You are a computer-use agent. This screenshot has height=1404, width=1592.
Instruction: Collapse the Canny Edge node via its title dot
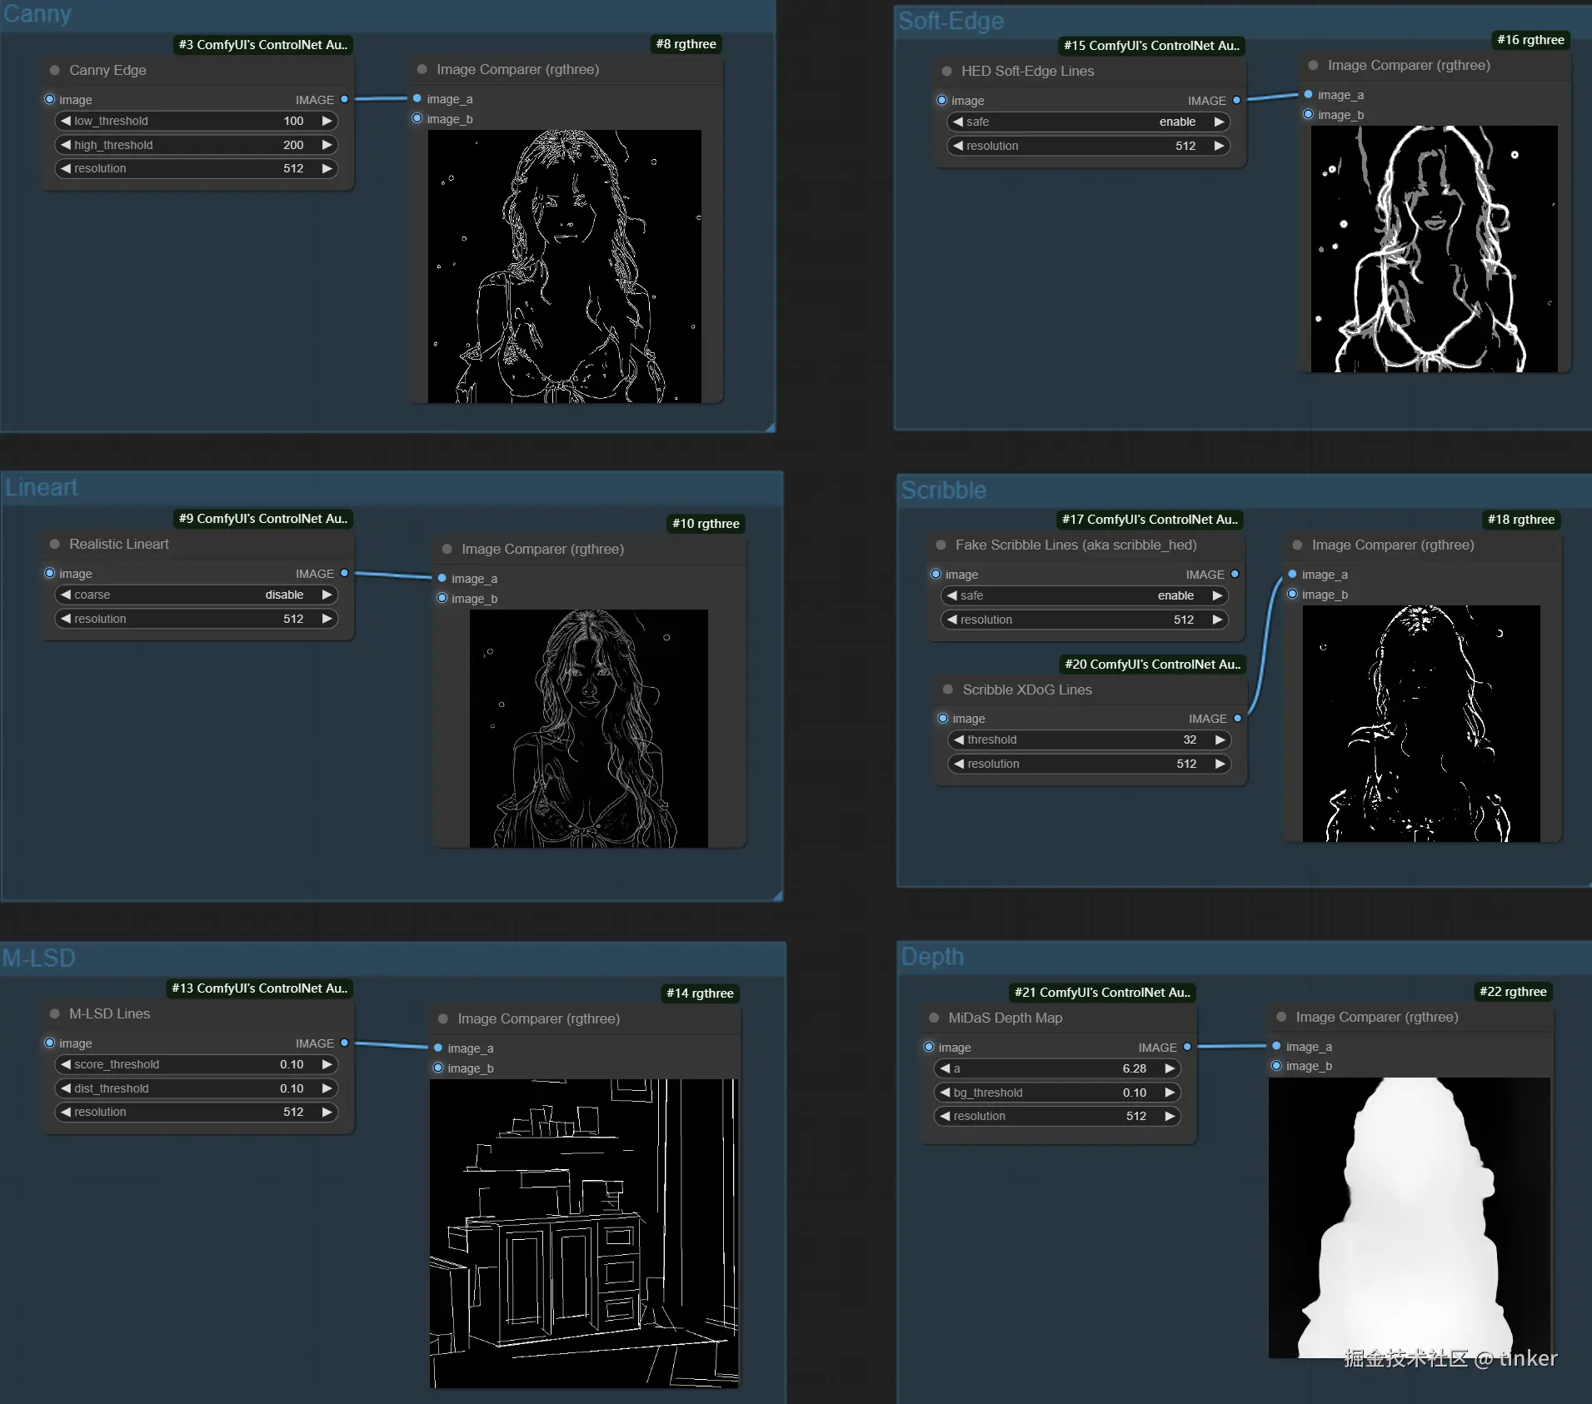tap(55, 71)
